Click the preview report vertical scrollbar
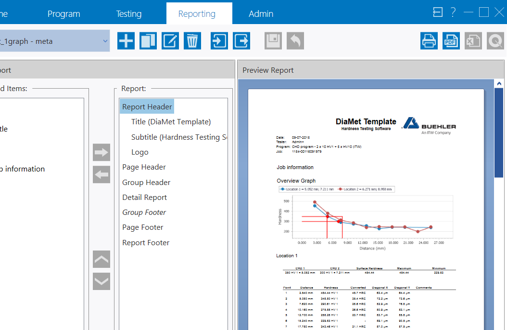507x330 pixels. pos(499,145)
